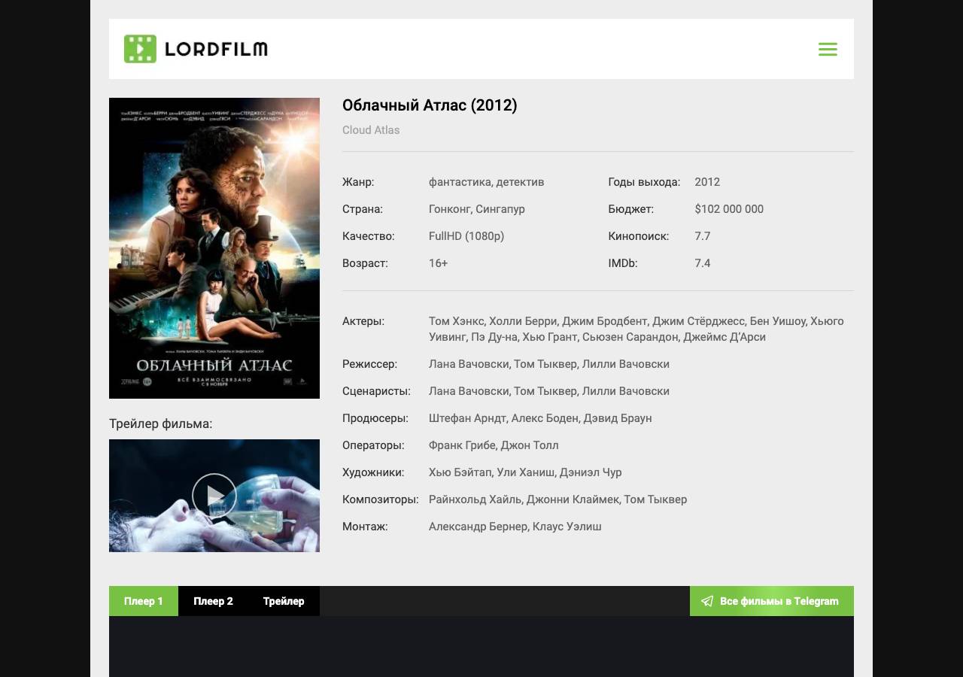Screen dimensions: 963x677
Task: Open actress Сьюзен Сарандон
Action: tap(630, 337)
